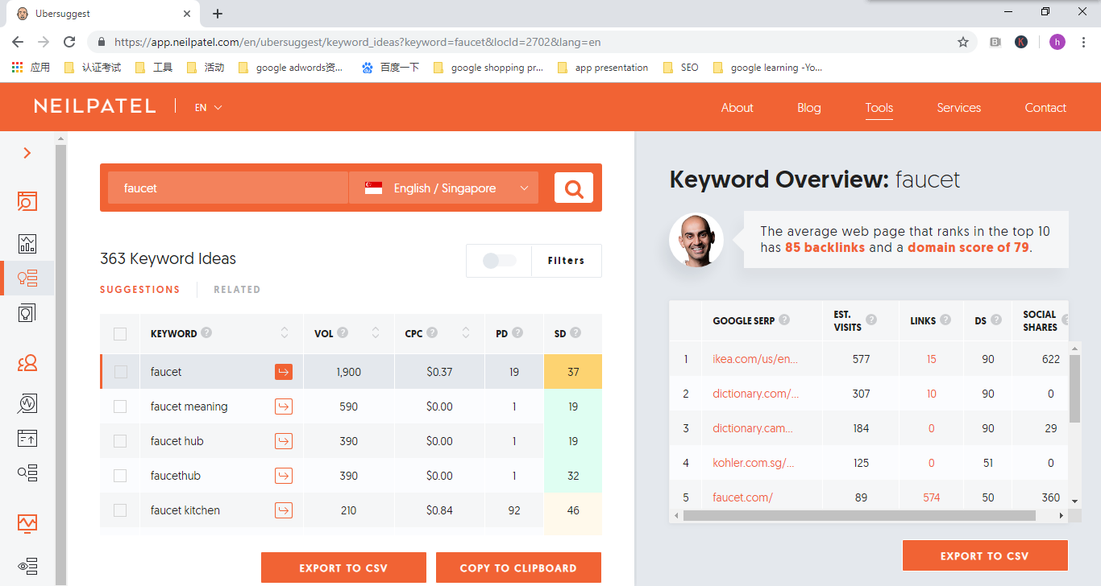Viewport: 1101px width, 586px height.
Task: Click the arrow icon for faucet hub row
Action: click(x=284, y=441)
